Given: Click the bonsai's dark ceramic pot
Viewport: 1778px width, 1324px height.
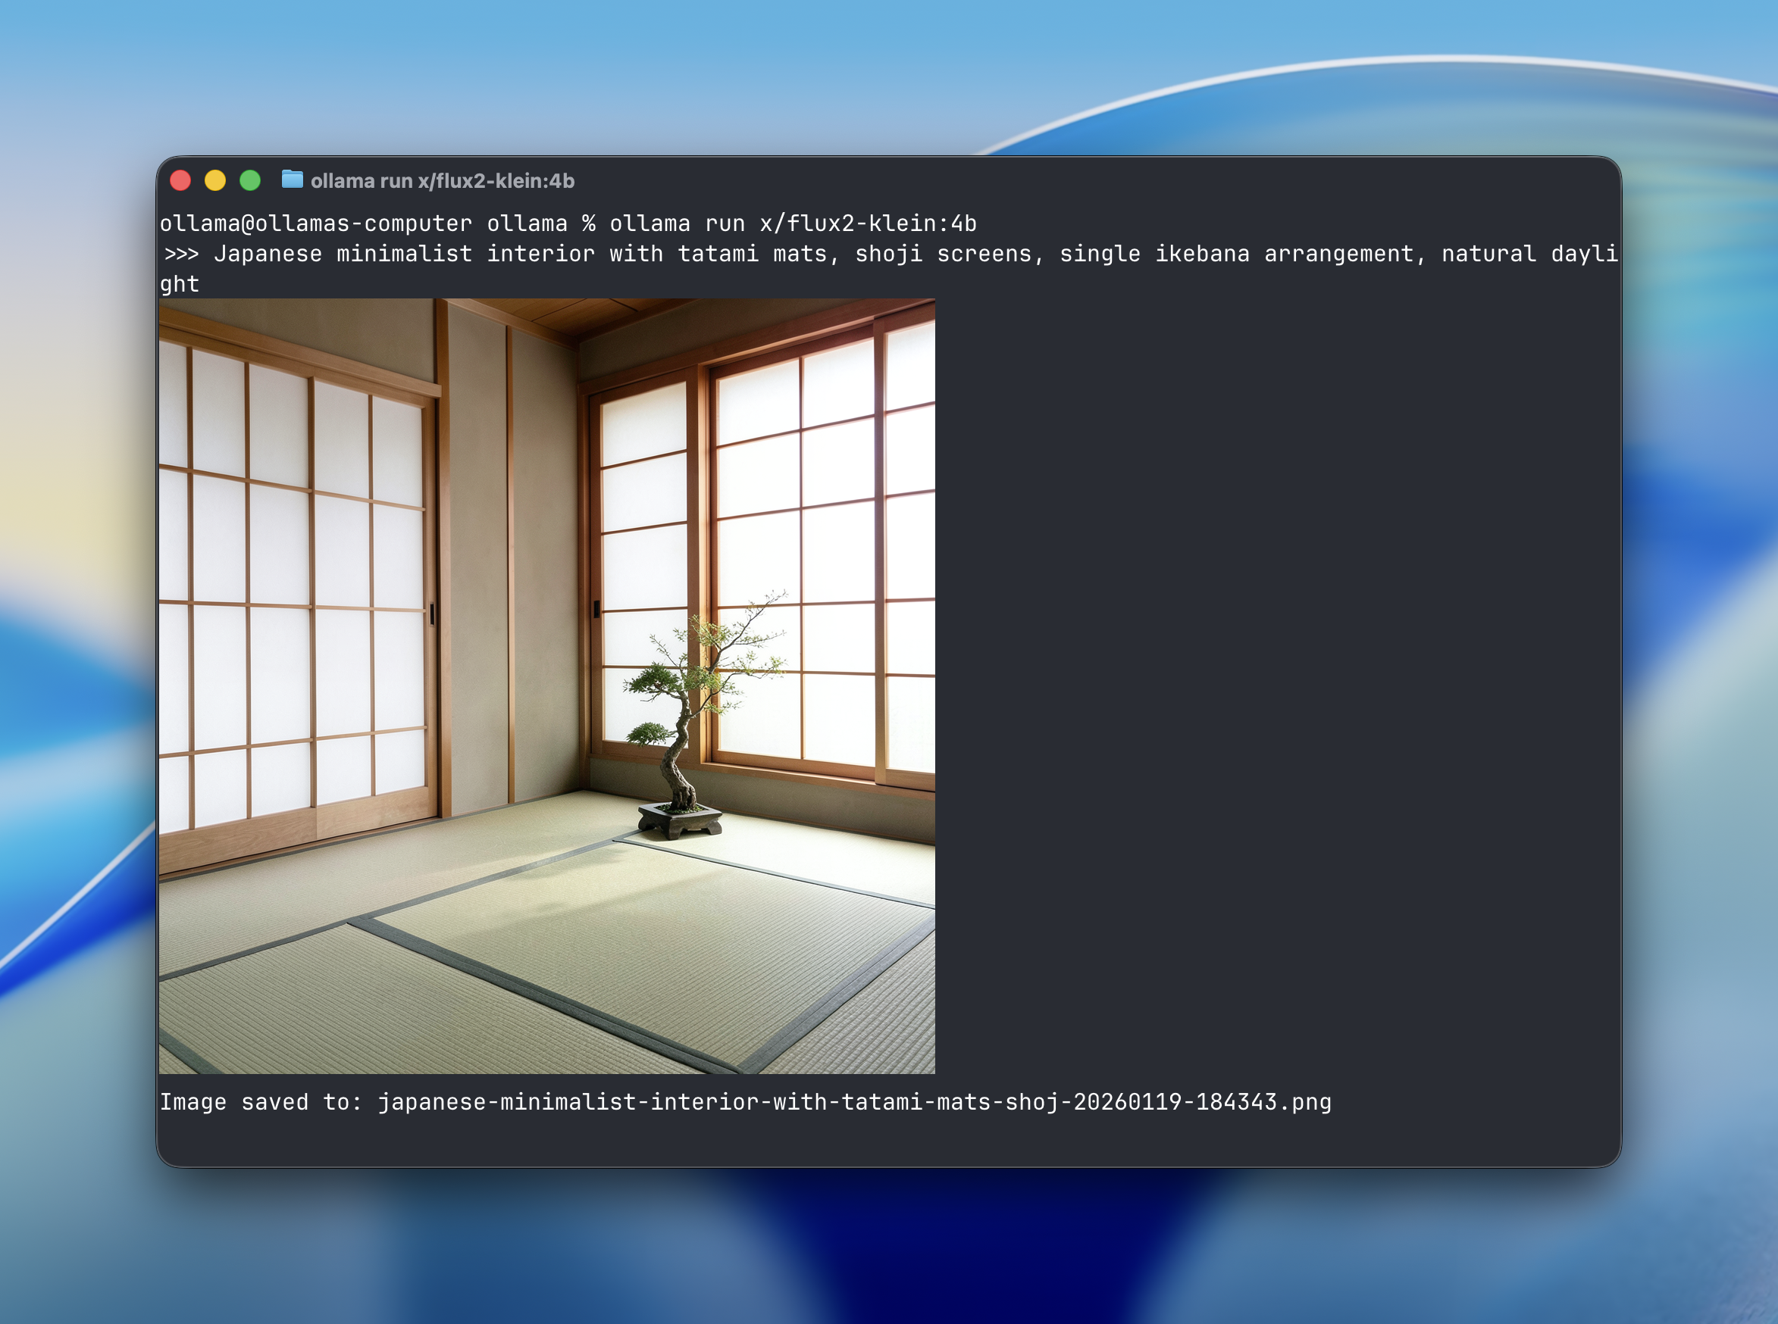Looking at the screenshot, I should click(x=680, y=822).
